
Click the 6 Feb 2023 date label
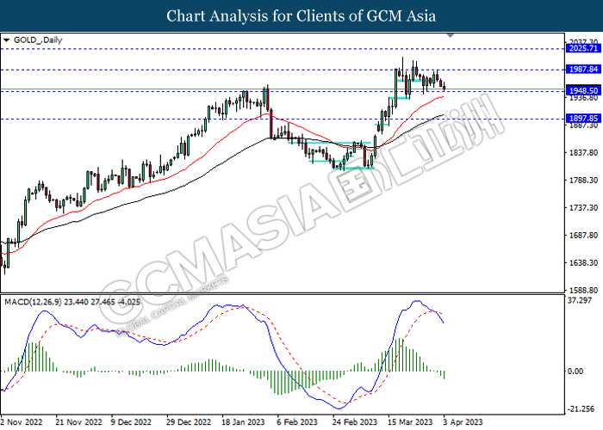(297, 422)
